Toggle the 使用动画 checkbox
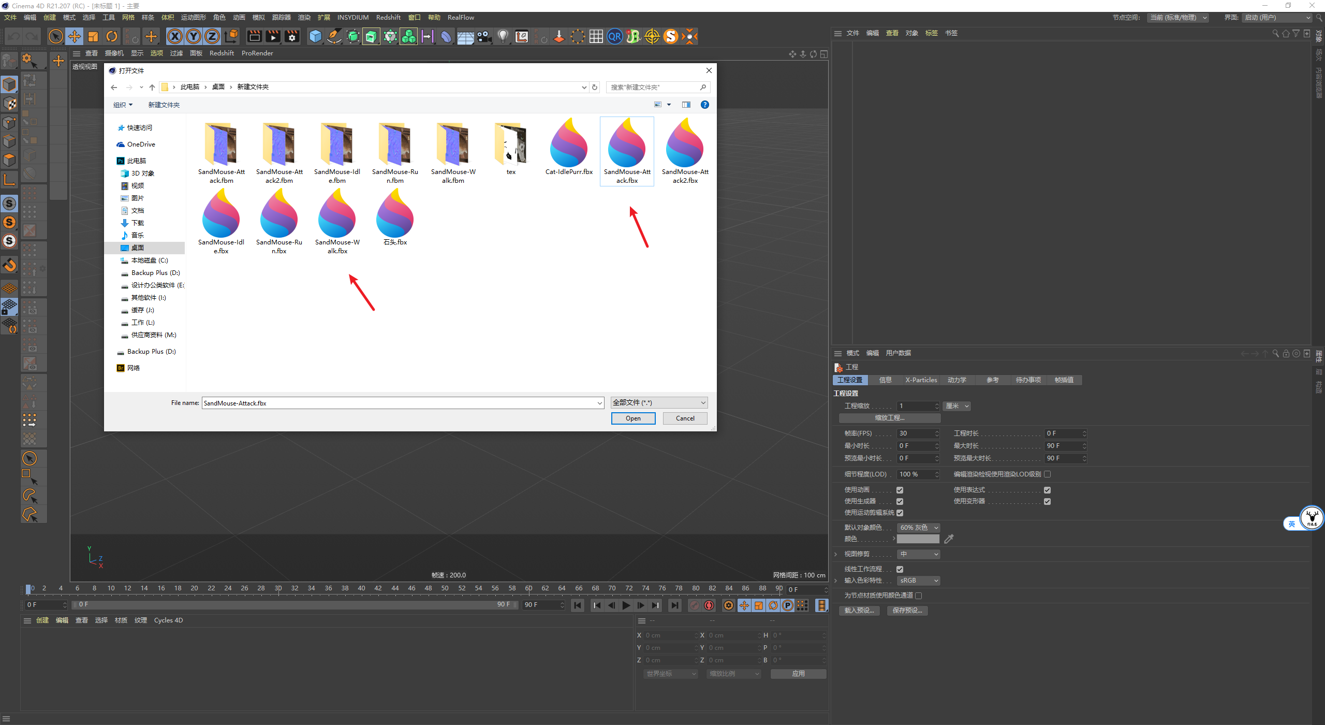The width and height of the screenshot is (1325, 725). (900, 490)
